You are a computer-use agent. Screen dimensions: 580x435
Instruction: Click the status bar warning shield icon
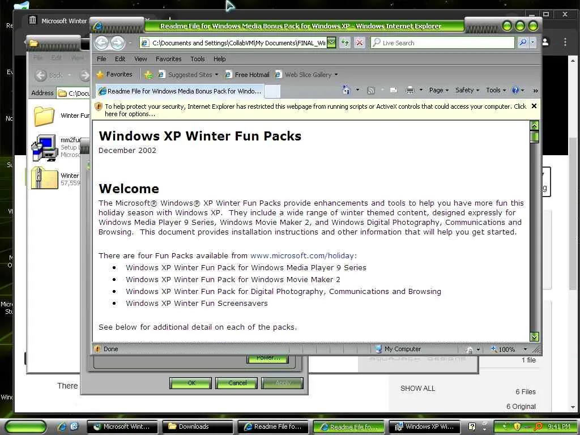[97, 349]
